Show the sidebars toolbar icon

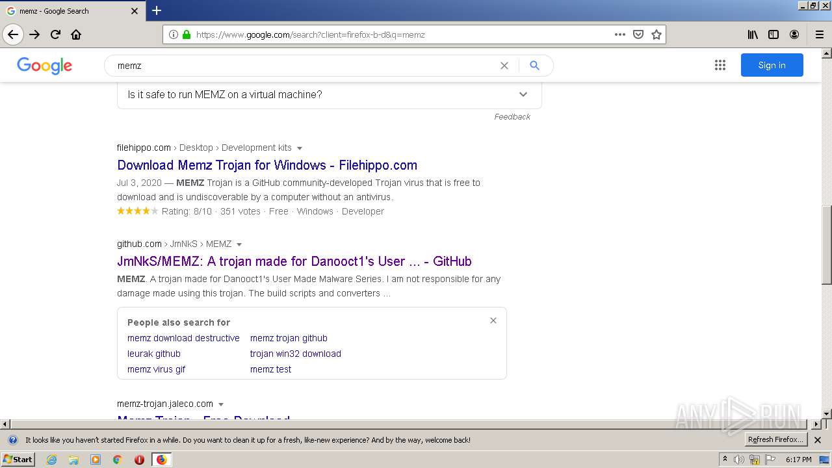(773, 34)
